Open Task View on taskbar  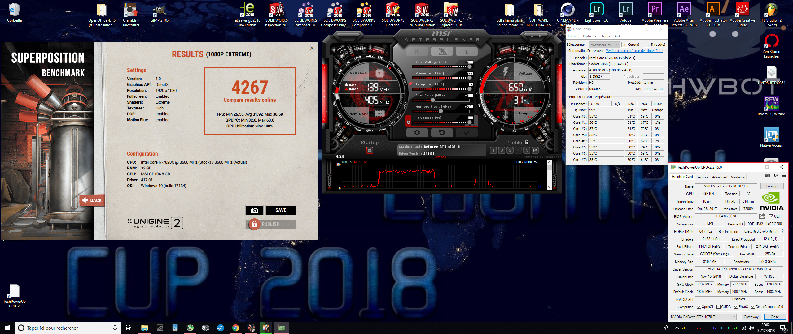129,328
